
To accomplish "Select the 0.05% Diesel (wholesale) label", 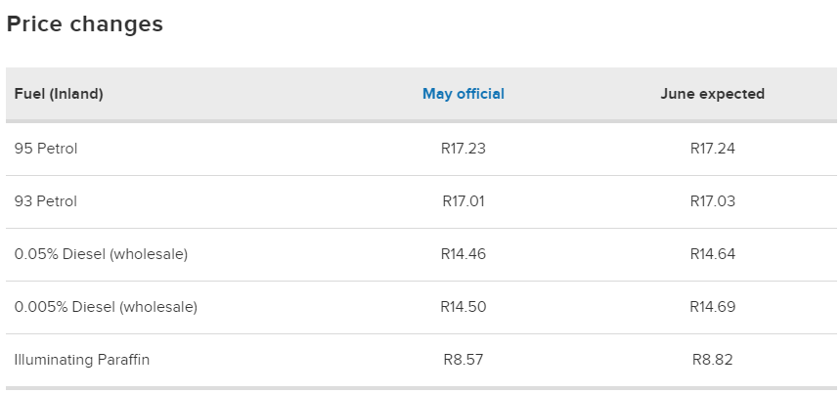I will click(101, 254).
